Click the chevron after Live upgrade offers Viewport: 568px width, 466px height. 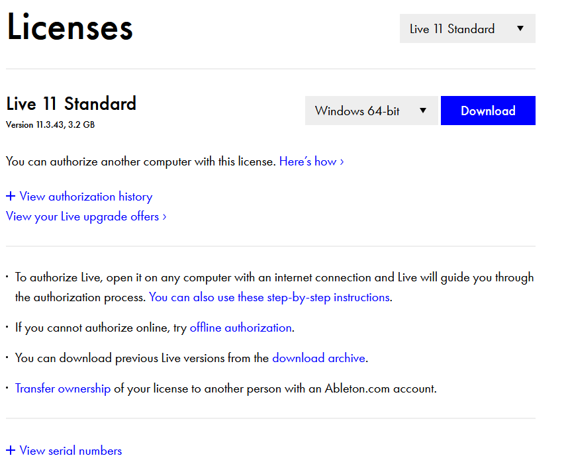164,217
